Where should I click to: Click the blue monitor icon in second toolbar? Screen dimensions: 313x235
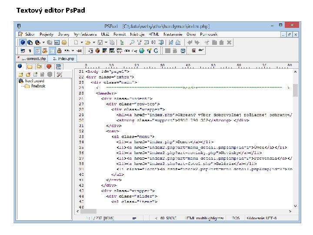183,51
